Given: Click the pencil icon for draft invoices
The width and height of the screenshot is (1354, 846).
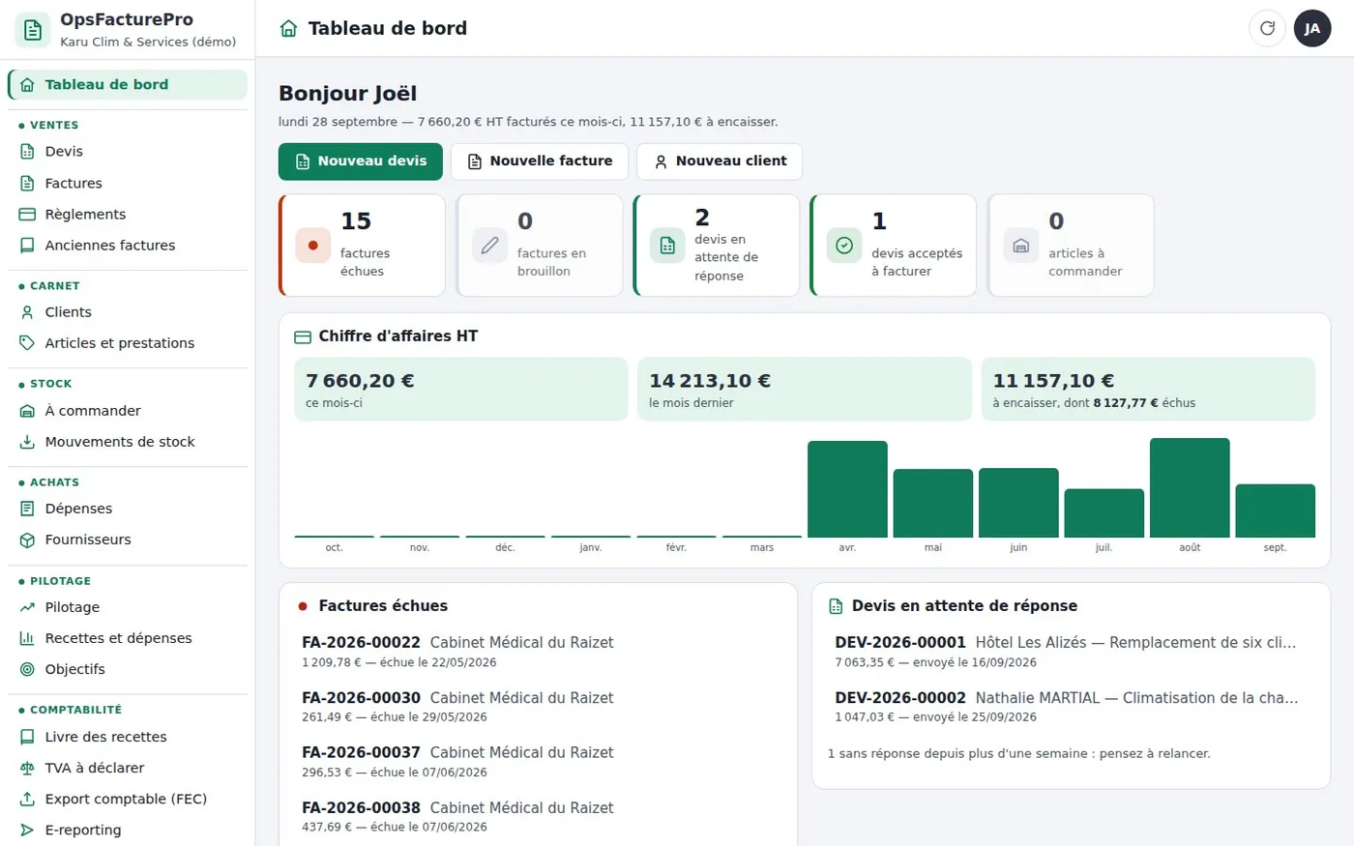Looking at the screenshot, I should pos(489,246).
